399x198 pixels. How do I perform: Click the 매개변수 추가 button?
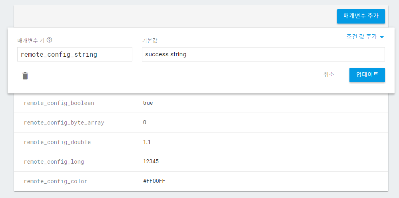click(361, 17)
